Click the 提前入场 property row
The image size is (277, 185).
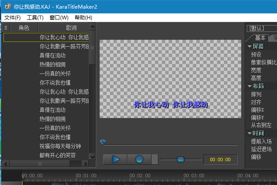pyautogui.click(x=261, y=141)
